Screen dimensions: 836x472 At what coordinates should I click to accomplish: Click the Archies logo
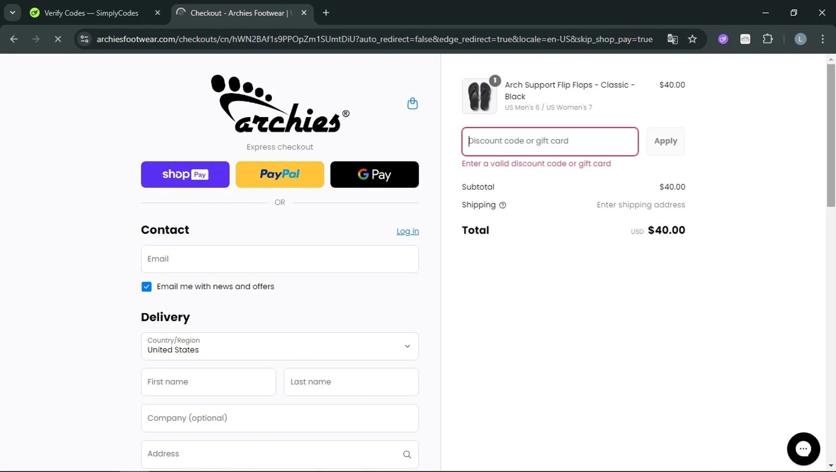[x=280, y=104]
